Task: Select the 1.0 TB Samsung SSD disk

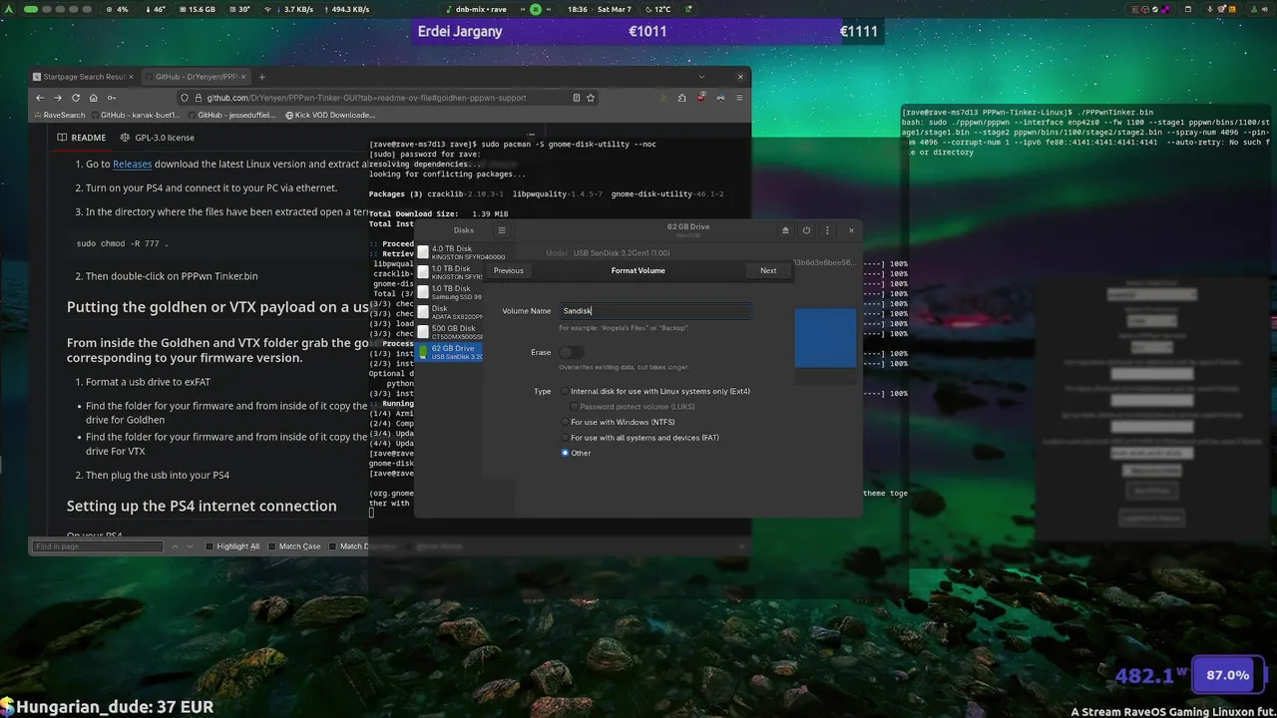Action: pos(450,292)
